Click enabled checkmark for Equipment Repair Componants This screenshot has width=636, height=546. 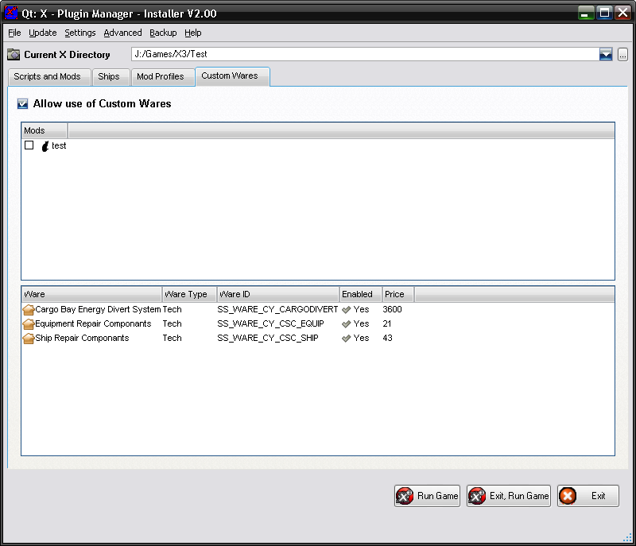pyautogui.click(x=346, y=324)
